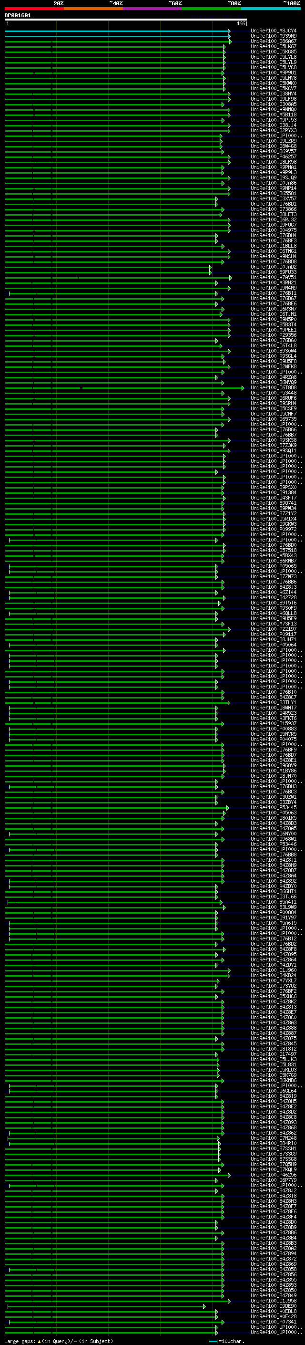This screenshot has width=305, height=1345.
Task: Click label UniRef100_Q2PYX3
Action: pyautogui.click(x=274, y=131)
